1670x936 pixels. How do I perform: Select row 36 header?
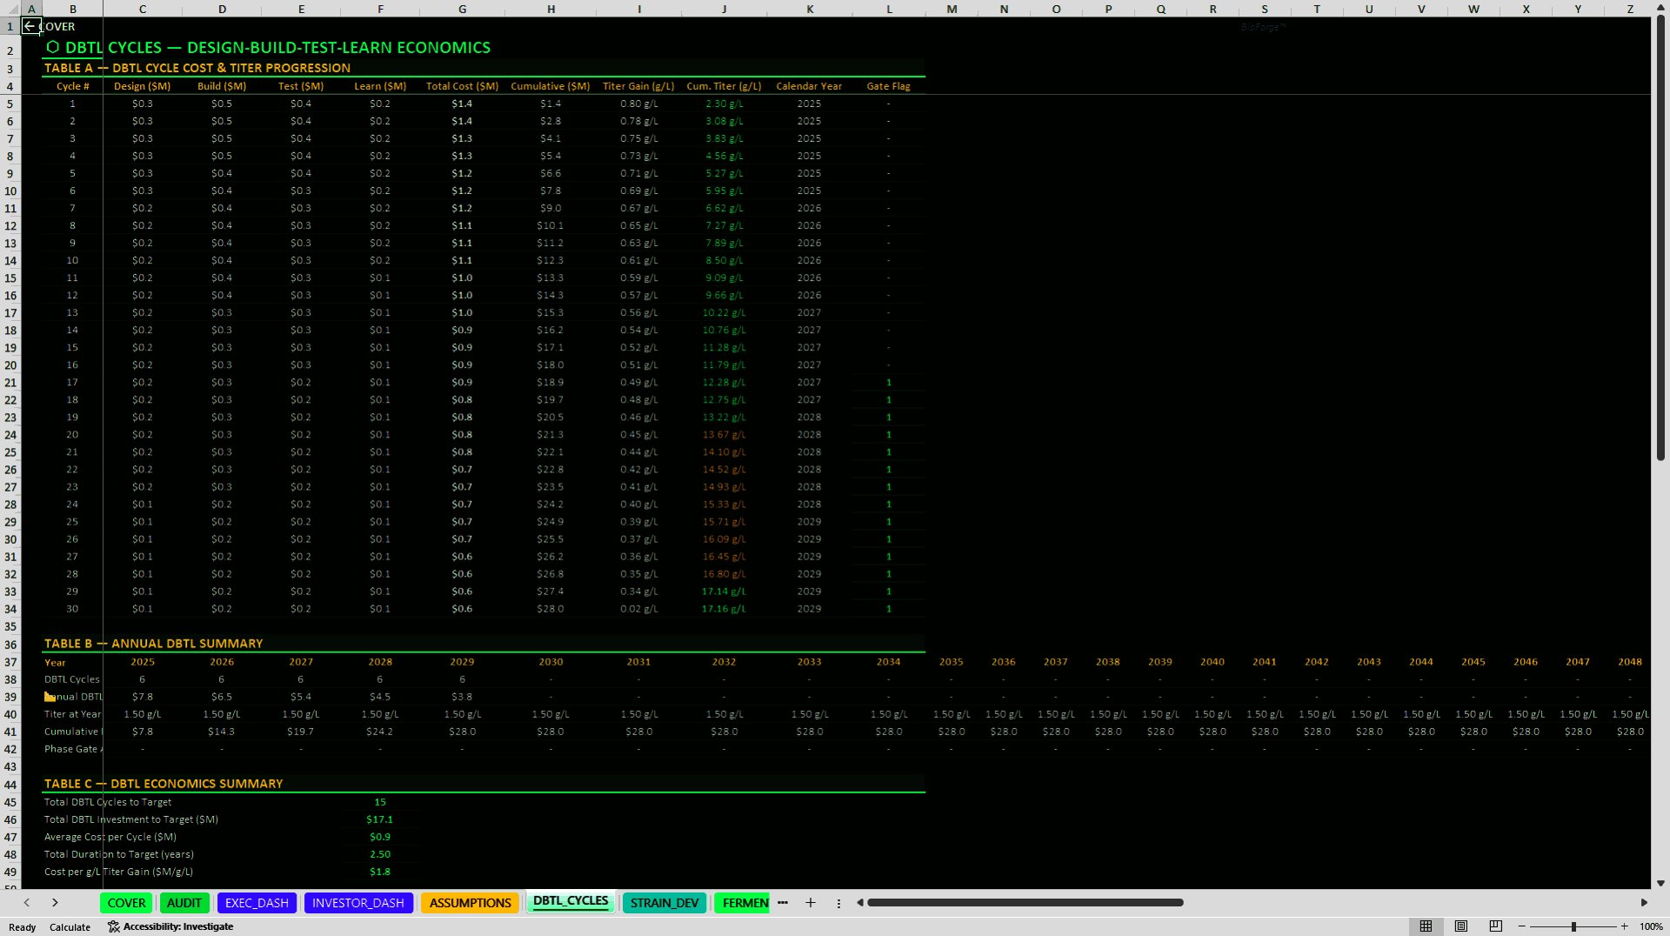point(10,645)
